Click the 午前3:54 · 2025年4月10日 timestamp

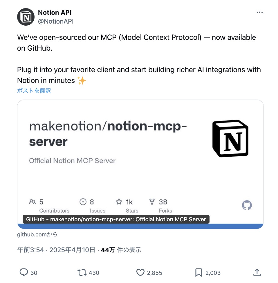point(56,250)
